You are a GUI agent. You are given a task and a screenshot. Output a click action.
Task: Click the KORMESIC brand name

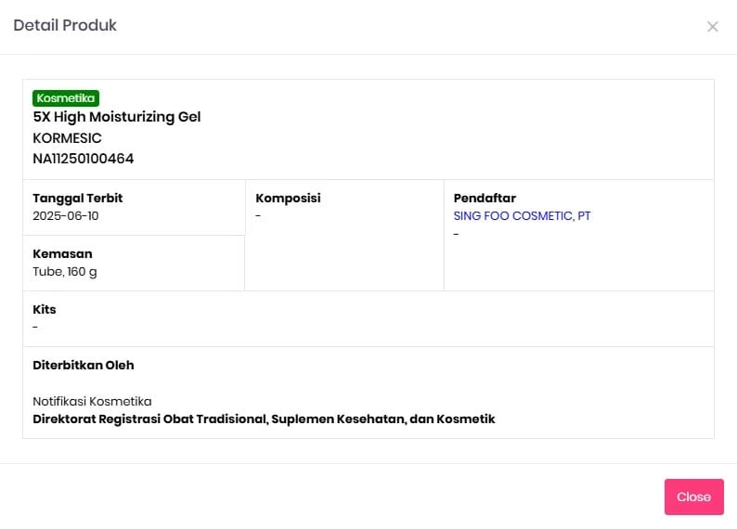[x=67, y=138]
